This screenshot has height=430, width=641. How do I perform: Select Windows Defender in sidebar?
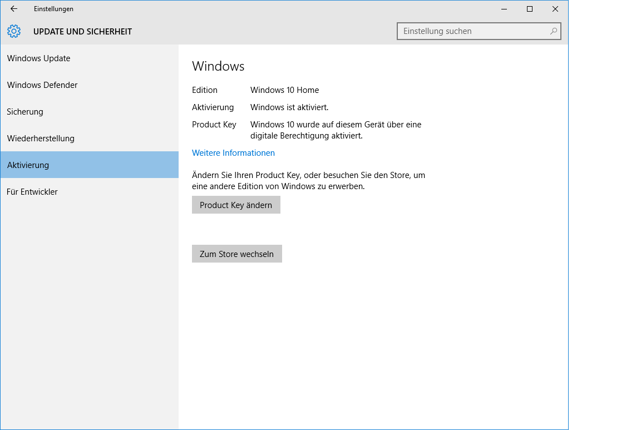90,85
